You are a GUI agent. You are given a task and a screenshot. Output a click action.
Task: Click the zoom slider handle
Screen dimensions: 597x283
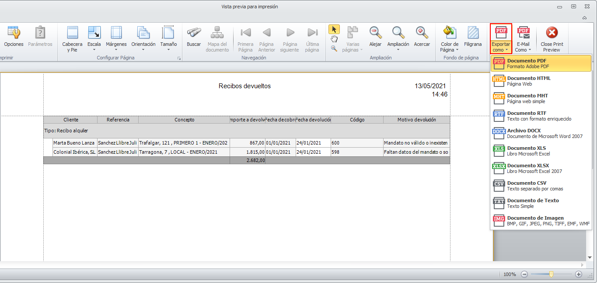click(551, 274)
